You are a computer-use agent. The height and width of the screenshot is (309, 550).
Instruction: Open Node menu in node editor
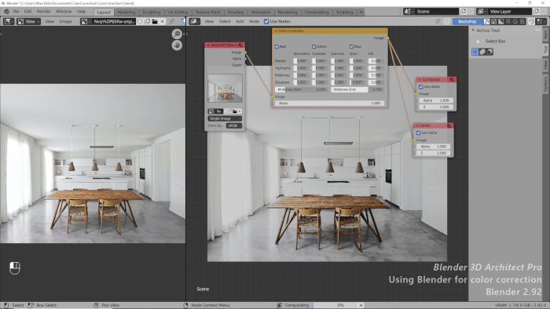coord(254,21)
